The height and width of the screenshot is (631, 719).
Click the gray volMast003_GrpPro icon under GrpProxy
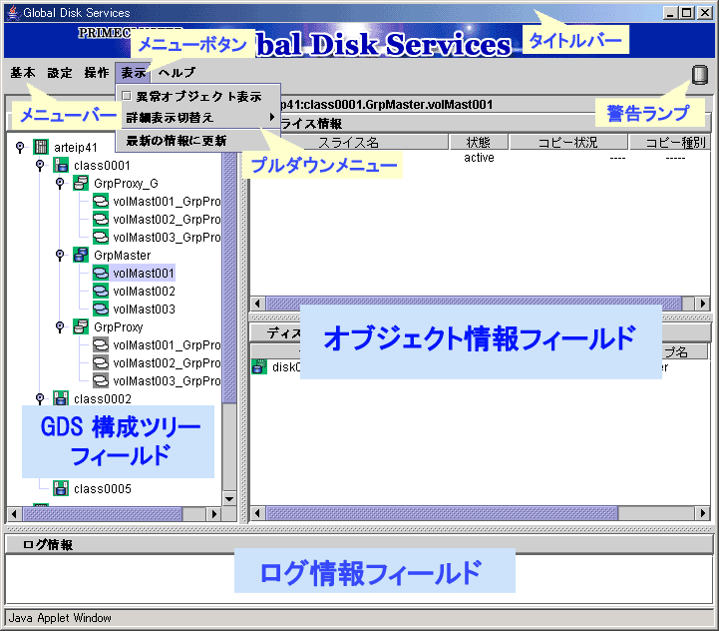(101, 380)
